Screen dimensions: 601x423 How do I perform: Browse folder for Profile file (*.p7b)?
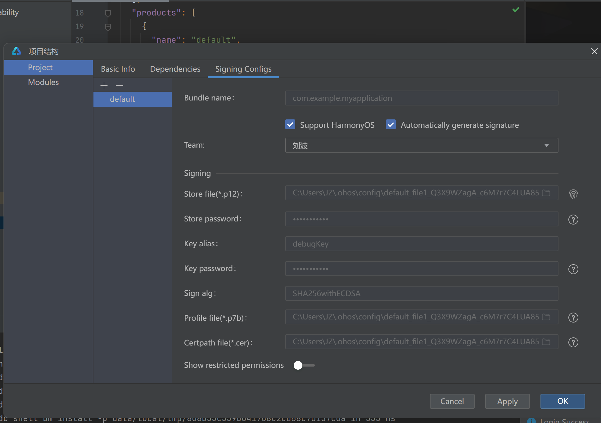[546, 317]
